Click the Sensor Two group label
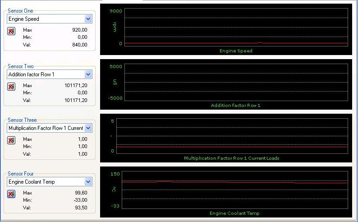The width and height of the screenshot is (358, 222). point(21,66)
